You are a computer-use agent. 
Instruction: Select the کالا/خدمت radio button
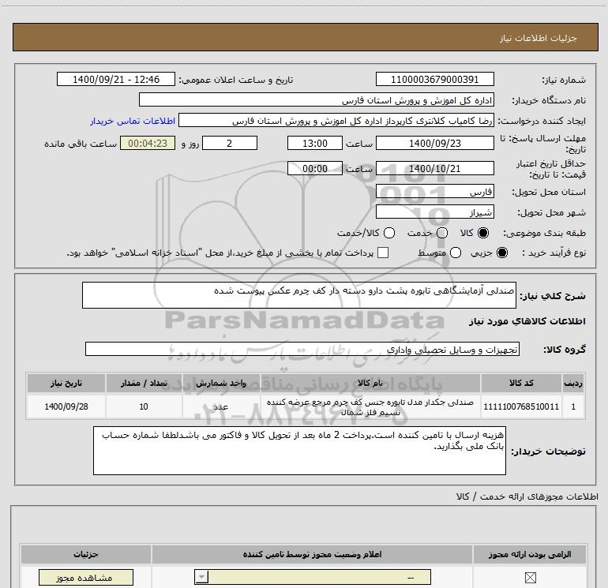point(389,233)
